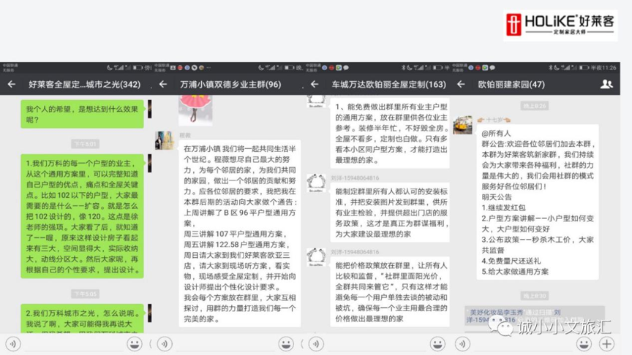The image size is (632, 355).
Task: Go back from 万浦小镇双德乡业主群 chat
Action: [163, 84]
